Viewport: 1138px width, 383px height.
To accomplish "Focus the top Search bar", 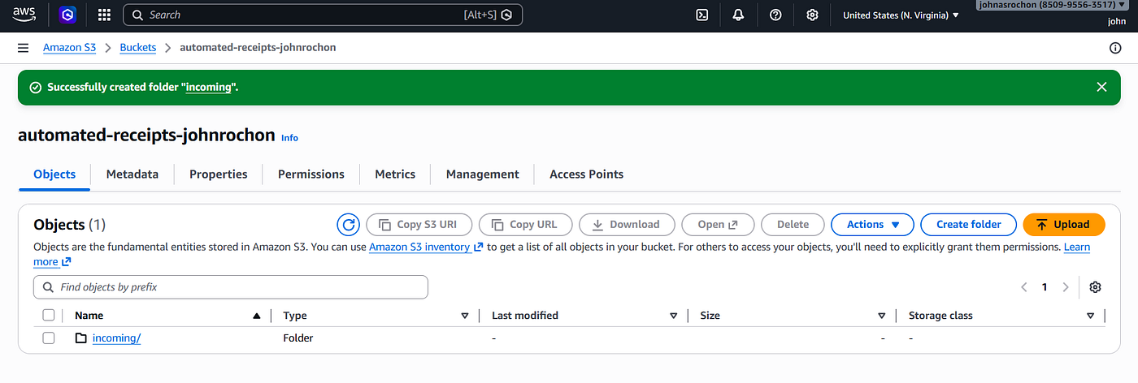I will [x=323, y=15].
